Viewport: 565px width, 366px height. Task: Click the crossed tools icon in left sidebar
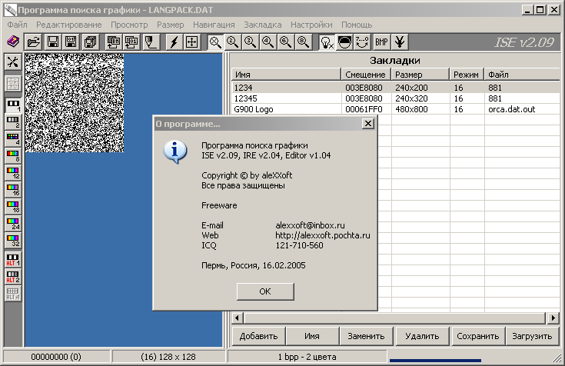pos(12,62)
